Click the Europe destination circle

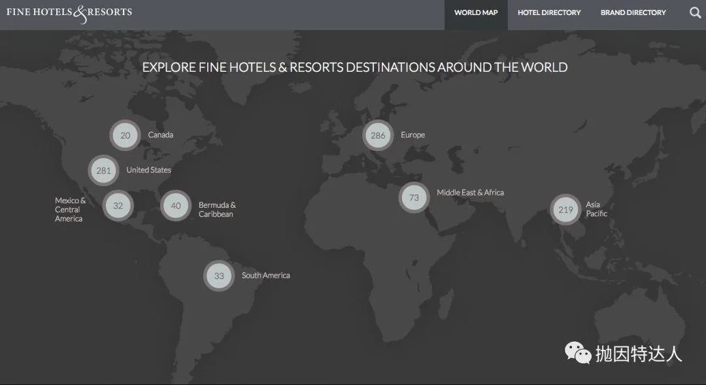[377, 135]
